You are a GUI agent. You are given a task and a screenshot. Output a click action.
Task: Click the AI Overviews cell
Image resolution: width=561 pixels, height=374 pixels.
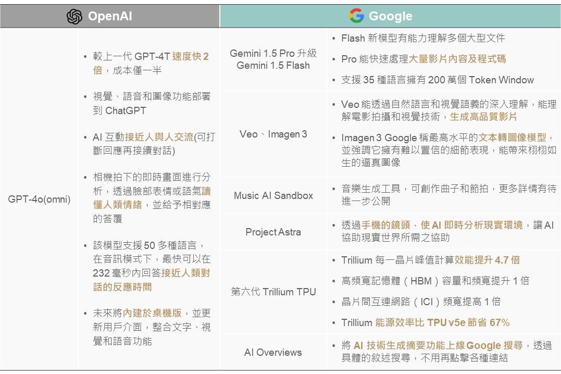[x=273, y=353]
